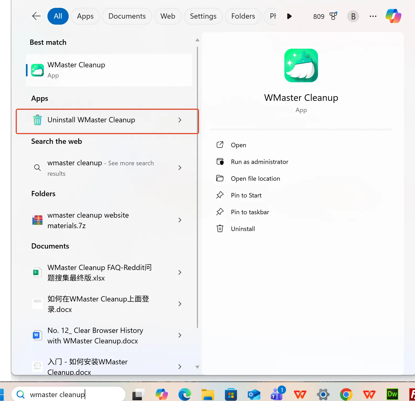Go back using the left arrow icon
415x401 pixels.
pyautogui.click(x=36, y=16)
